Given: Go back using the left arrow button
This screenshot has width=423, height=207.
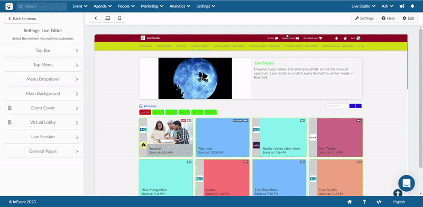Looking at the screenshot, I should coord(96,18).
